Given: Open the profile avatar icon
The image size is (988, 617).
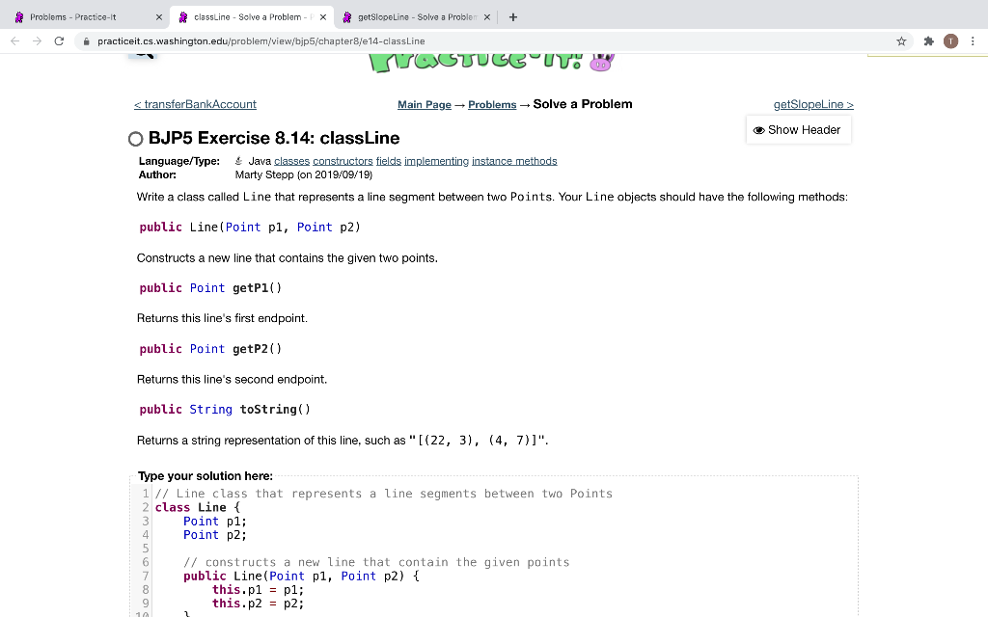Looking at the screenshot, I should click(x=950, y=40).
